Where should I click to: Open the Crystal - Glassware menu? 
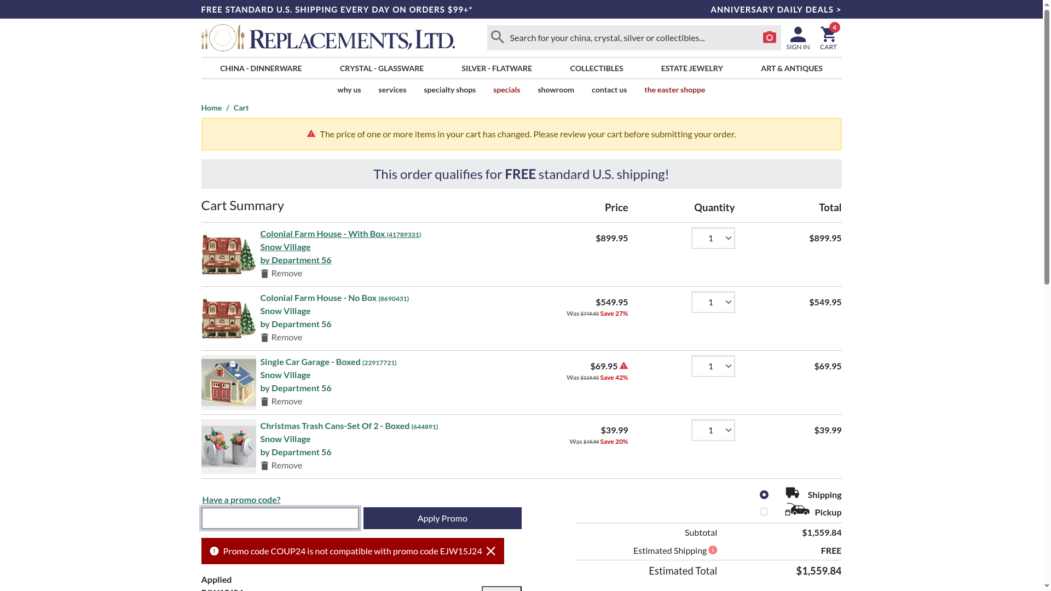point(382,68)
